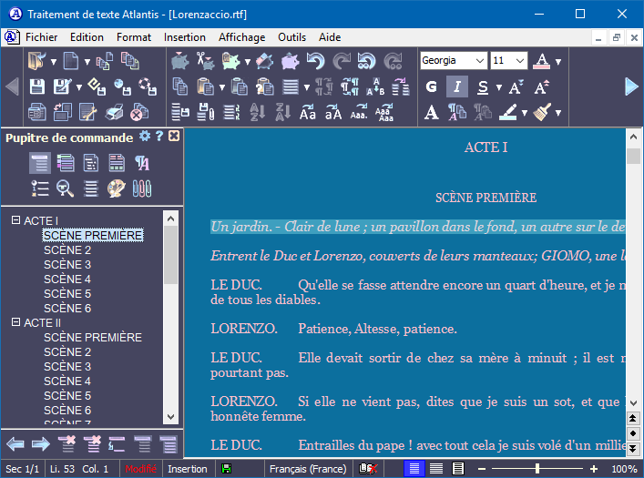644x478 pixels.
Task: Open the Georgia font name dropdown
Action: [x=479, y=61]
